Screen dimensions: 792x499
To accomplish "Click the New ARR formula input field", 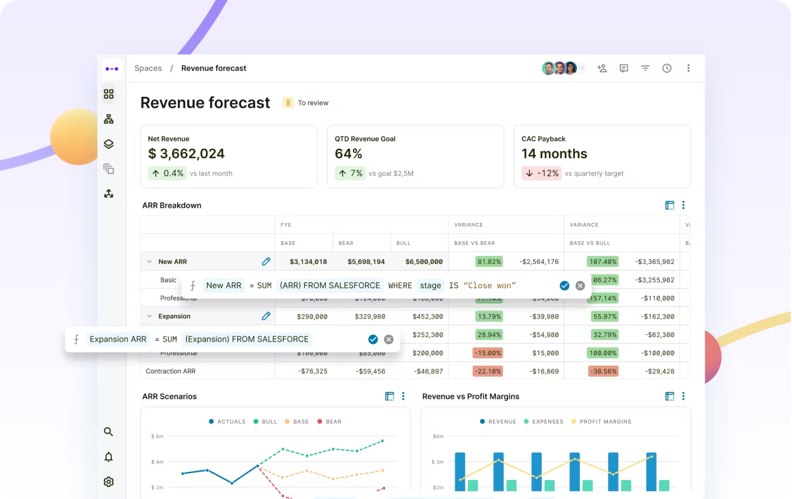I will tap(386, 286).
